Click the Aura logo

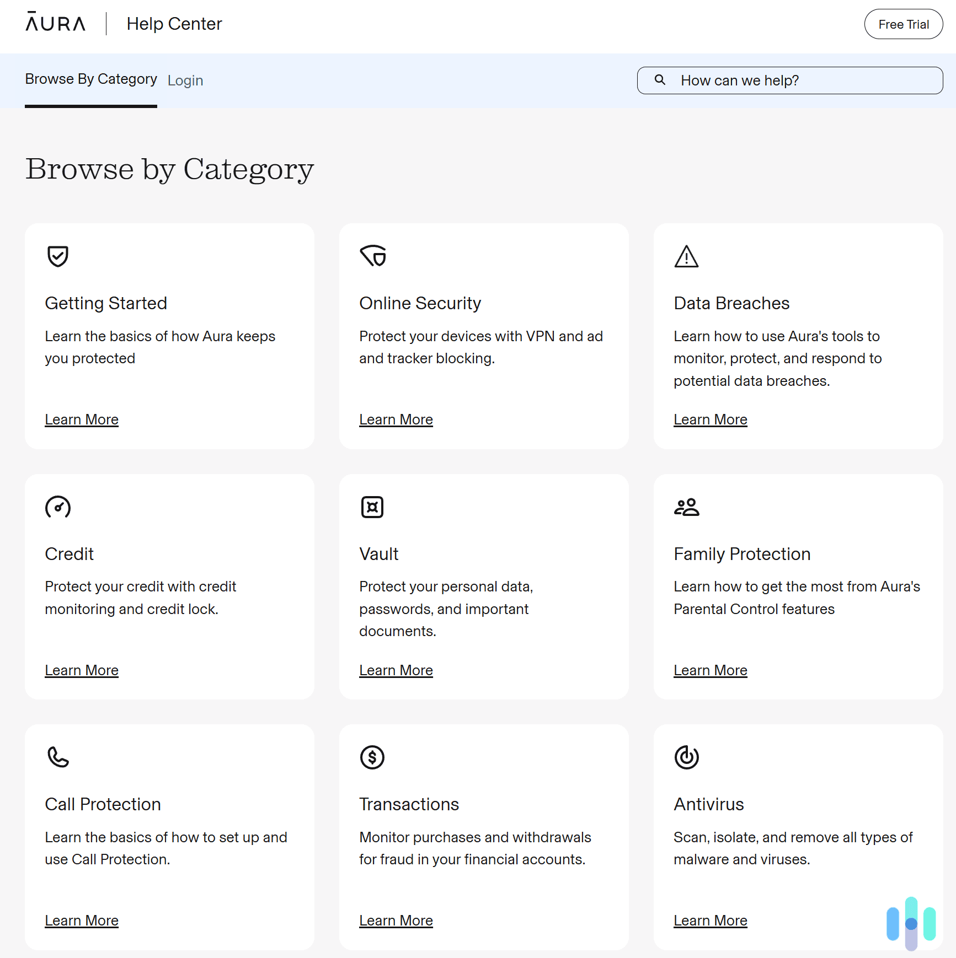click(x=55, y=23)
